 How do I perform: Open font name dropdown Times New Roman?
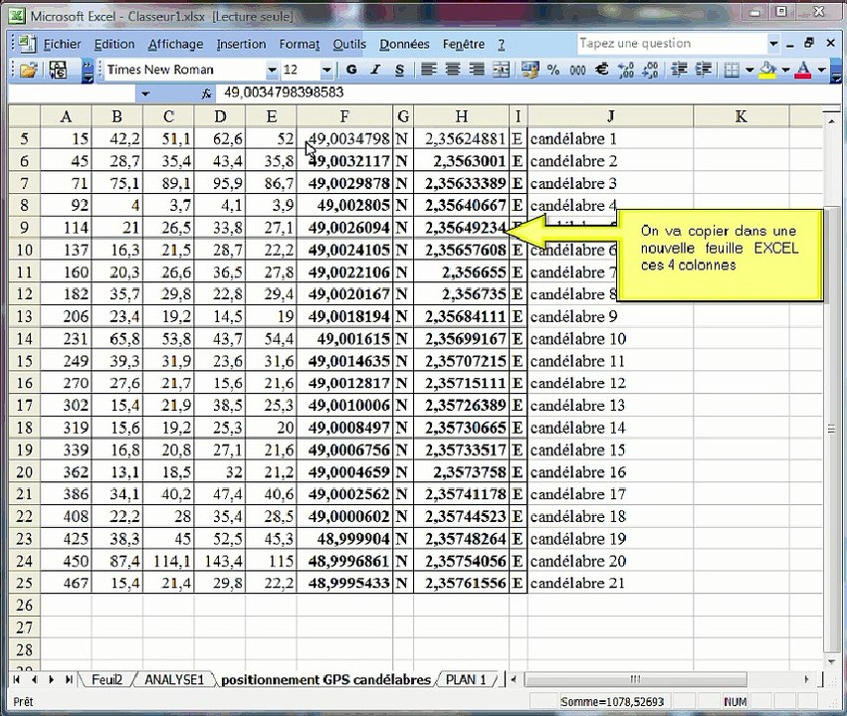pyautogui.click(x=272, y=71)
